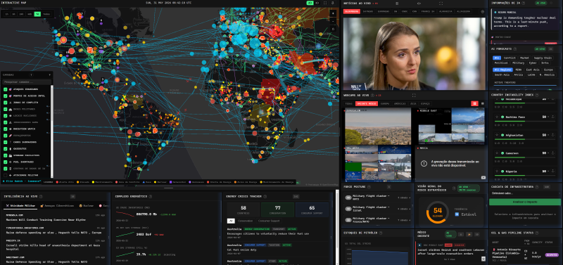Share the Cameroon instability row
Screen dimensions: 563x265
point(553,153)
